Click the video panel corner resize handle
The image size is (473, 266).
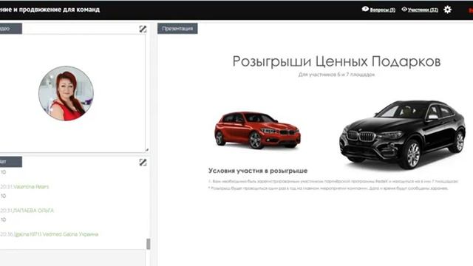click(147, 149)
